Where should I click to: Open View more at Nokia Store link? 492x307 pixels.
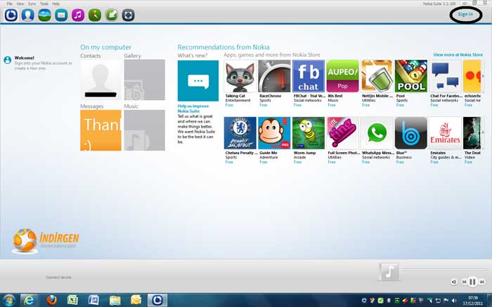click(x=458, y=55)
